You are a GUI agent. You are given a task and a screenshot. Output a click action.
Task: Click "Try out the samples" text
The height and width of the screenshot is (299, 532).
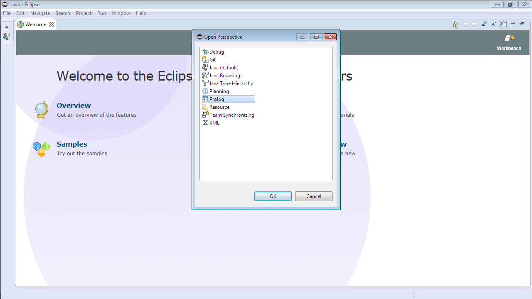(82, 154)
